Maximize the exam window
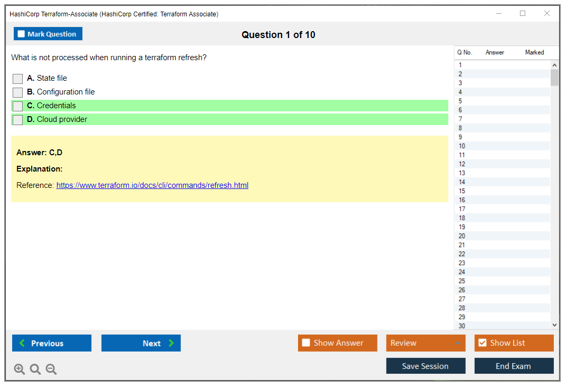567x388 pixels. pos(523,14)
